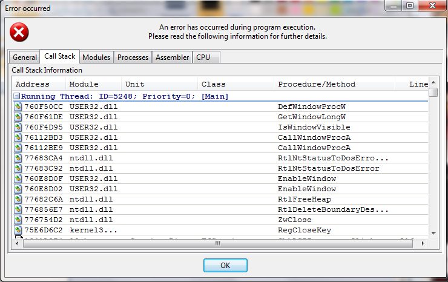Viewport: 448px width, 282px height.
Task: Click icon next to ZwClose entry
Action: click(x=18, y=220)
